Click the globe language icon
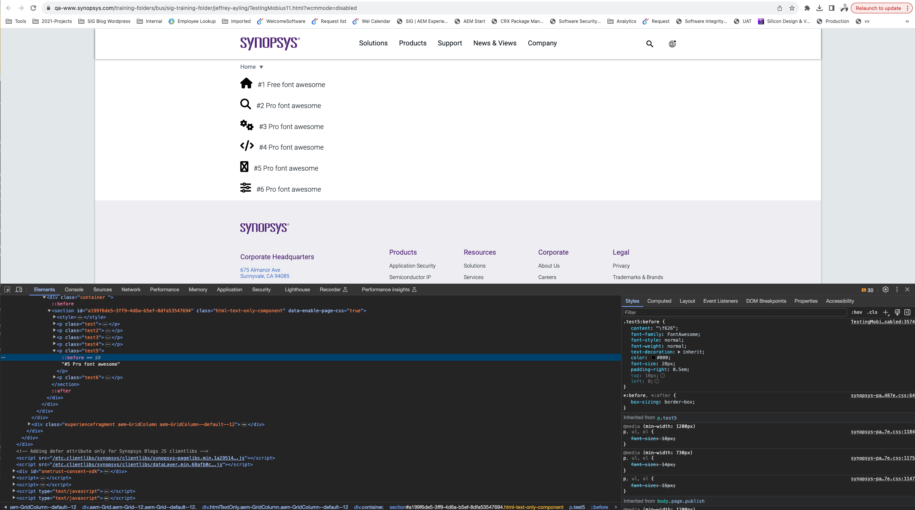 [x=672, y=44]
